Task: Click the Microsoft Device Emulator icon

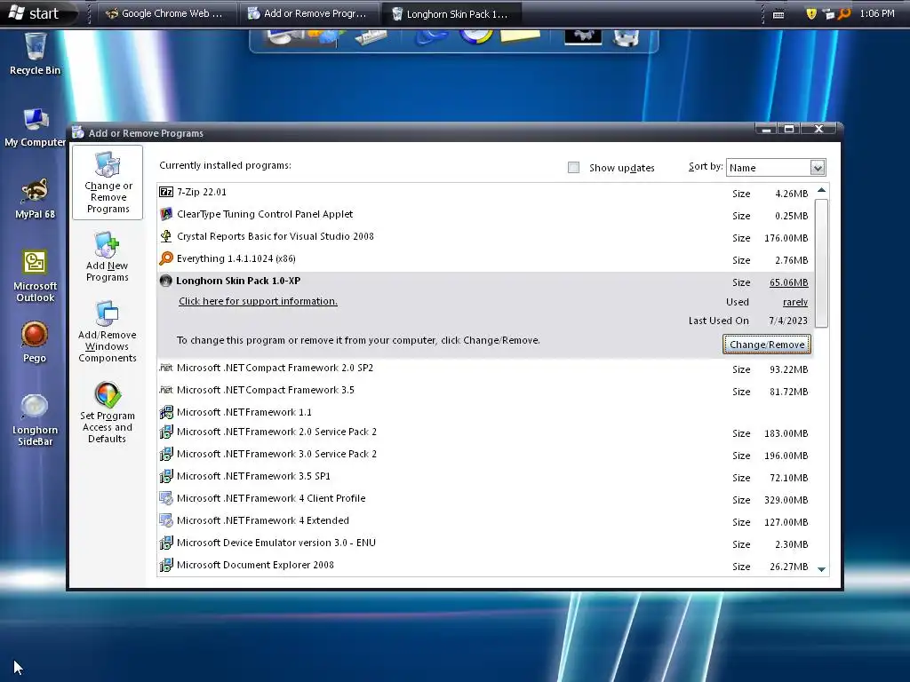Action: tap(166, 543)
